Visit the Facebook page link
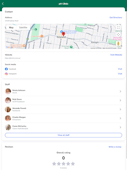 (x=120, y=69)
